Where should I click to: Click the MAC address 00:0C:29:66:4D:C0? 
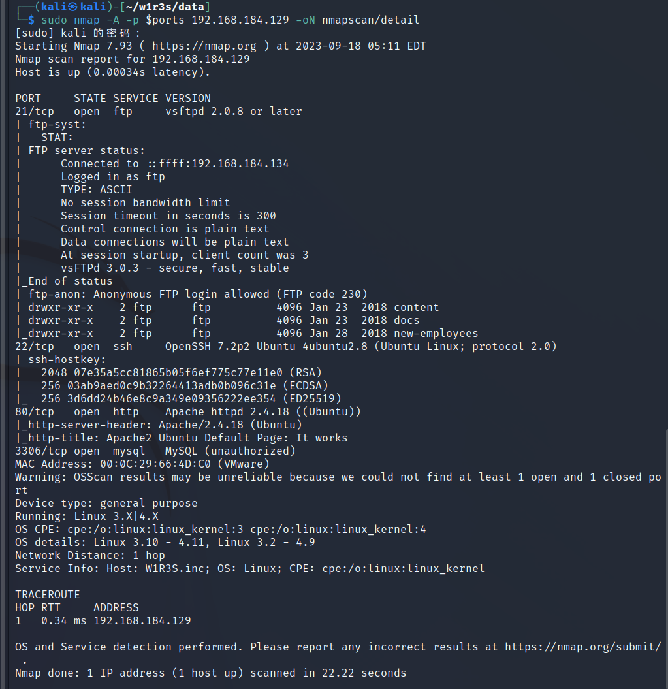click(155, 464)
